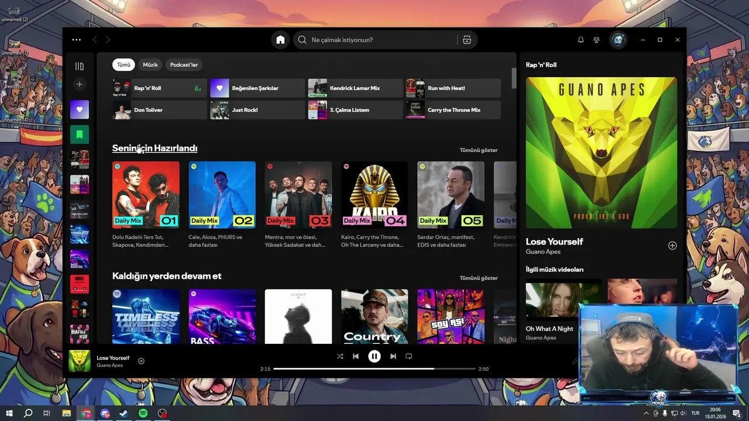
Task: Select the Tümü filter chip
Action: click(123, 65)
